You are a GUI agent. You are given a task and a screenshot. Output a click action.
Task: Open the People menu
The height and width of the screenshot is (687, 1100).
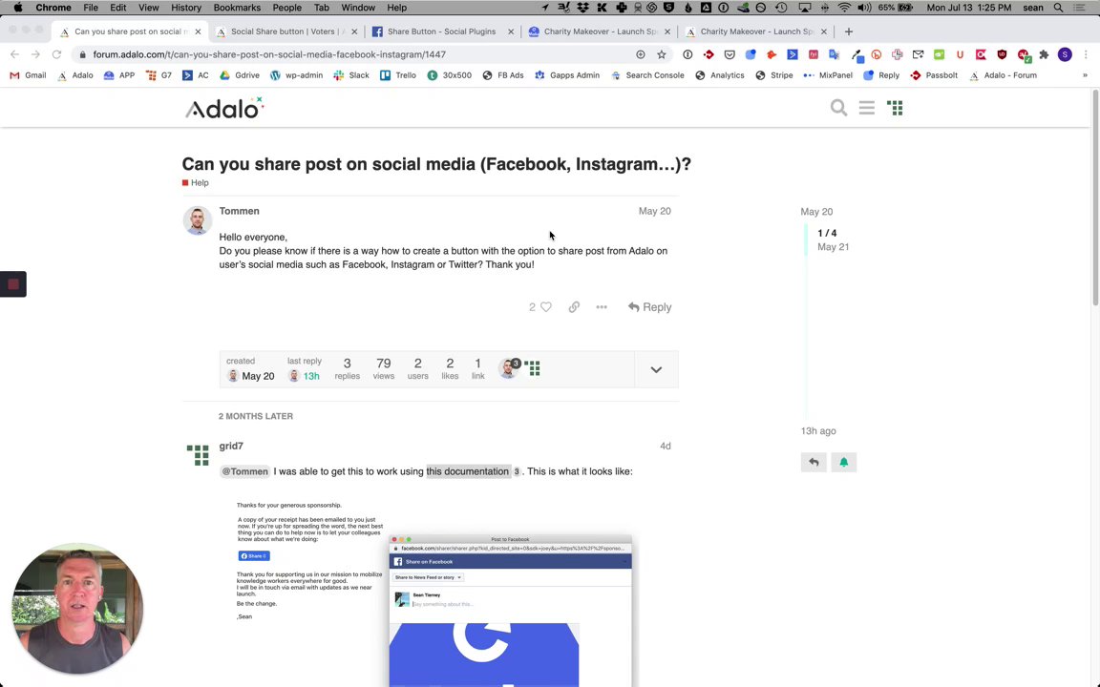click(286, 8)
